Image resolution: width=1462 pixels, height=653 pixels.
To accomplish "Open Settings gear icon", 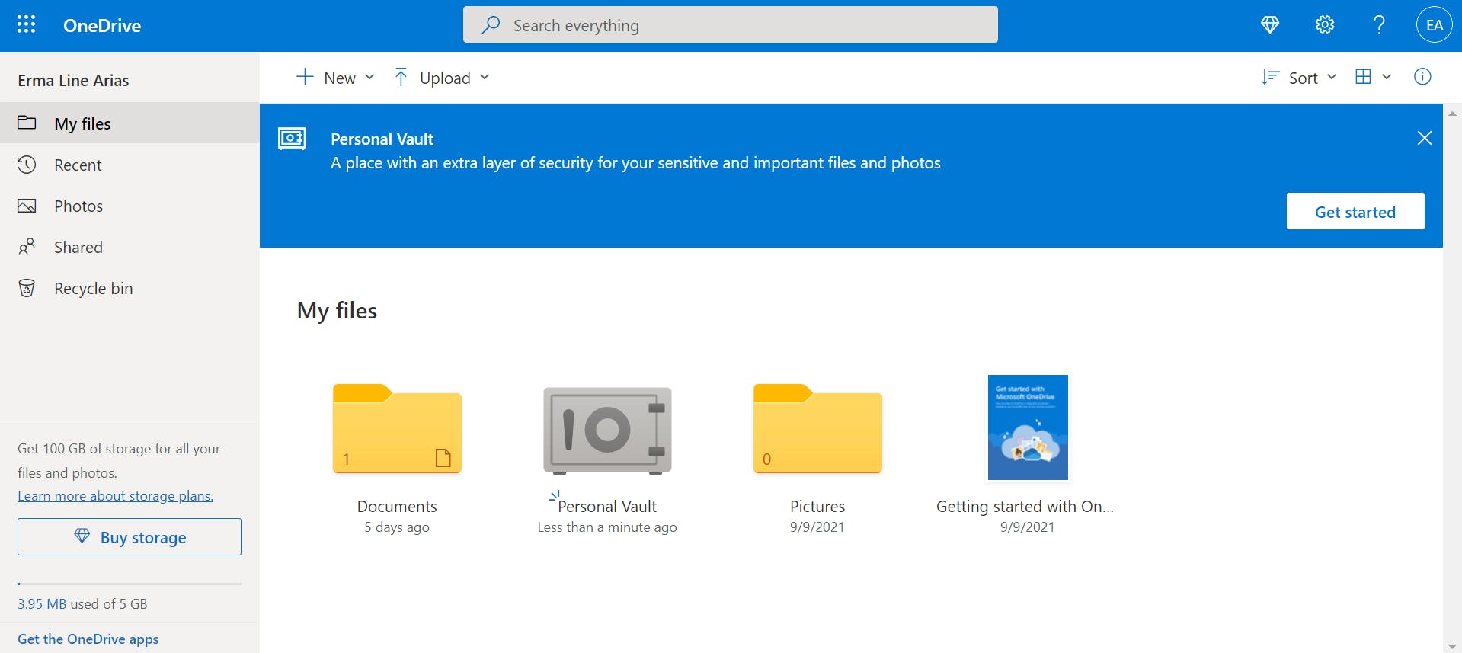I will coord(1325,25).
